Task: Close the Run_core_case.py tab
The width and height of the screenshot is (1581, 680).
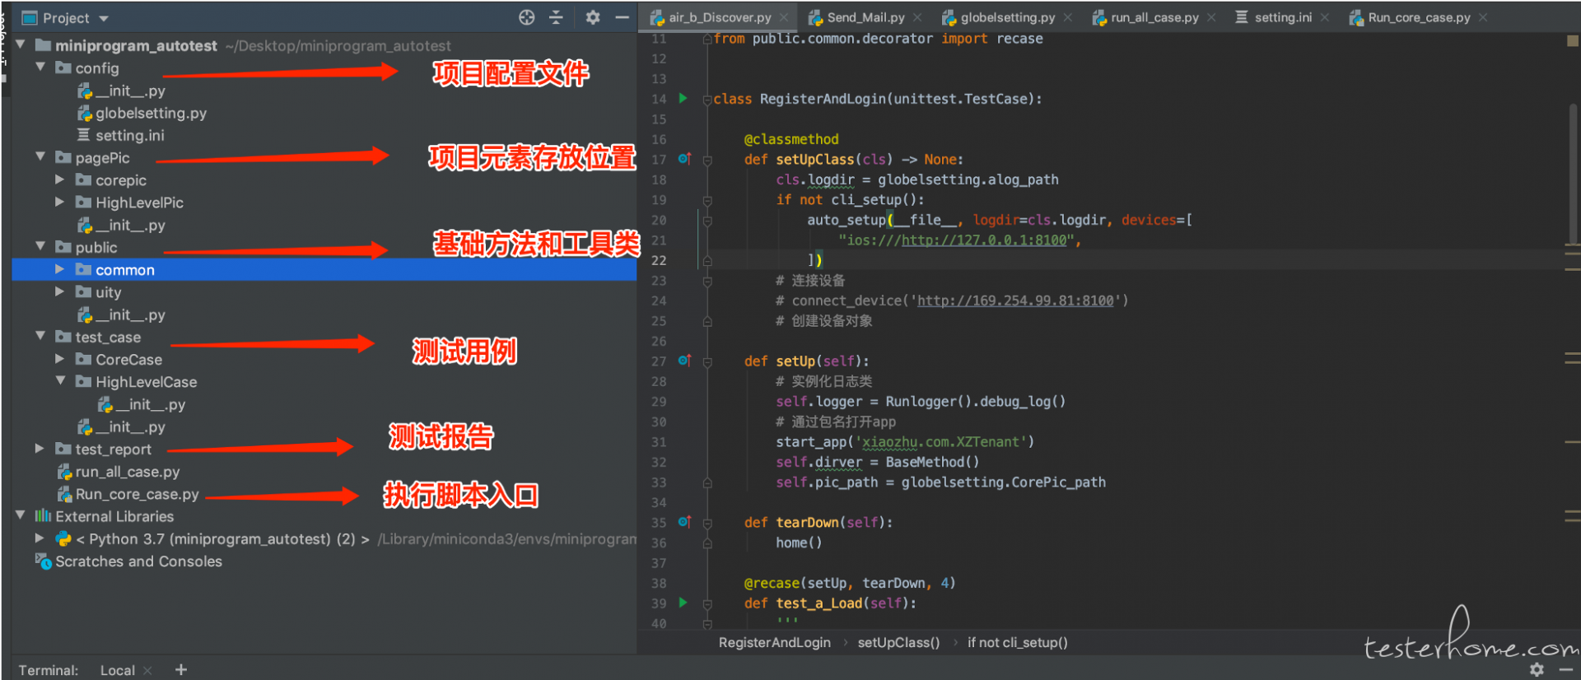Action: 1483,17
